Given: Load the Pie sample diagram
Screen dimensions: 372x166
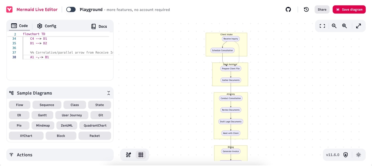Looking at the screenshot, I should pyautogui.click(x=19, y=125).
